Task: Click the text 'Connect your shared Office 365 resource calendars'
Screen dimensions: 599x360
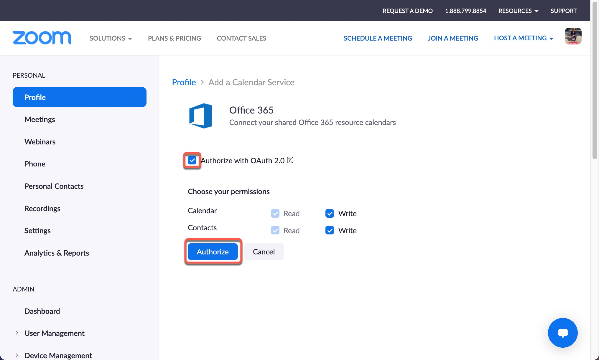Action: click(x=312, y=122)
